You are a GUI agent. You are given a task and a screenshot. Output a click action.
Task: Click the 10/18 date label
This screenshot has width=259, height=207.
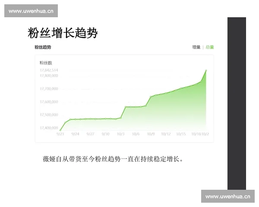pyautogui.click(x=196, y=134)
